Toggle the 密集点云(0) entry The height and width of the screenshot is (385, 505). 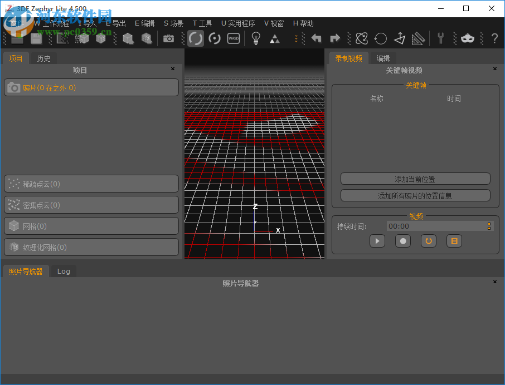click(91, 205)
